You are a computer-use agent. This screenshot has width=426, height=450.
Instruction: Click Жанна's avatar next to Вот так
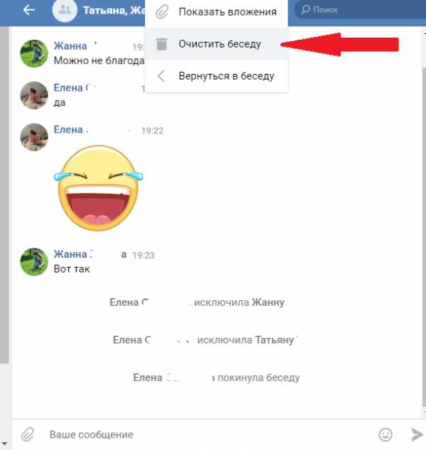point(34,262)
